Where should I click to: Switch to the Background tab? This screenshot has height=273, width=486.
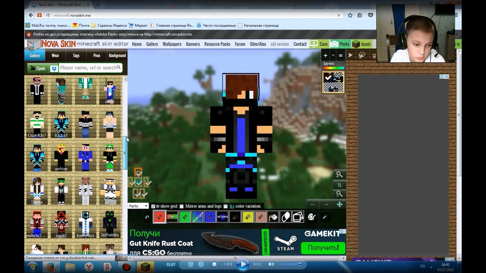117,55
